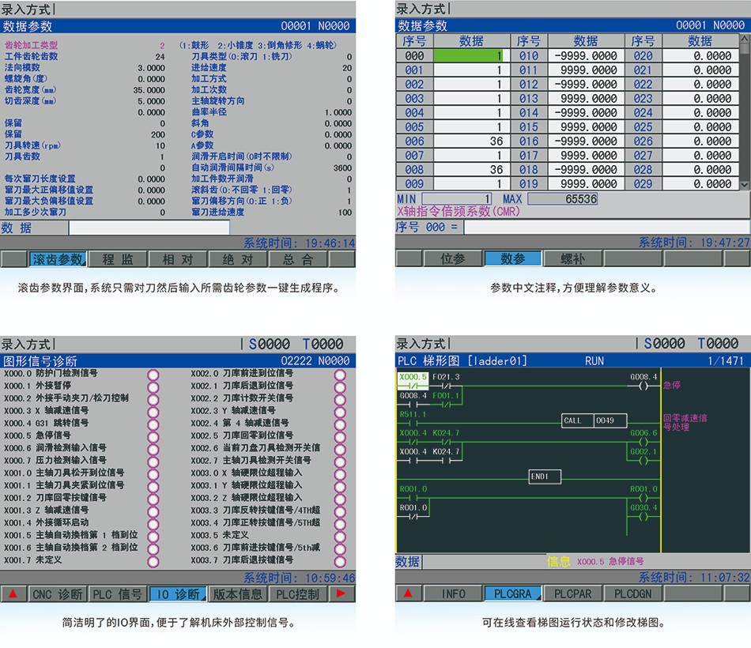Select 窜刀进给速度 value 100
751x648 pixels.
[345, 212]
